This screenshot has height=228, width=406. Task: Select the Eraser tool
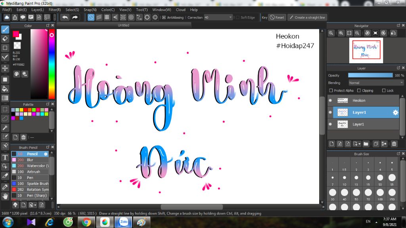click(5, 38)
